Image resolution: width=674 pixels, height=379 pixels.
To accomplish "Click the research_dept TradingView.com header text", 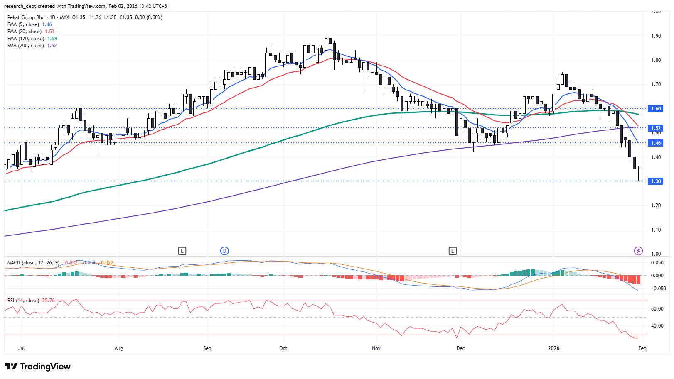I will (x=86, y=6).
